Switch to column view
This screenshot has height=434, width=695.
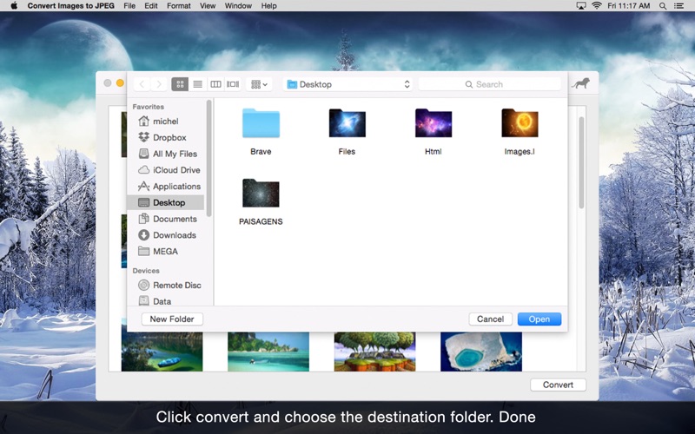coord(215,84)
